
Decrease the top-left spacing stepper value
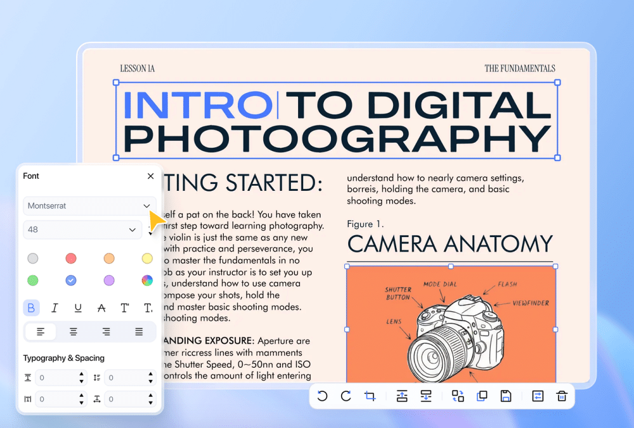pos(81,382)
